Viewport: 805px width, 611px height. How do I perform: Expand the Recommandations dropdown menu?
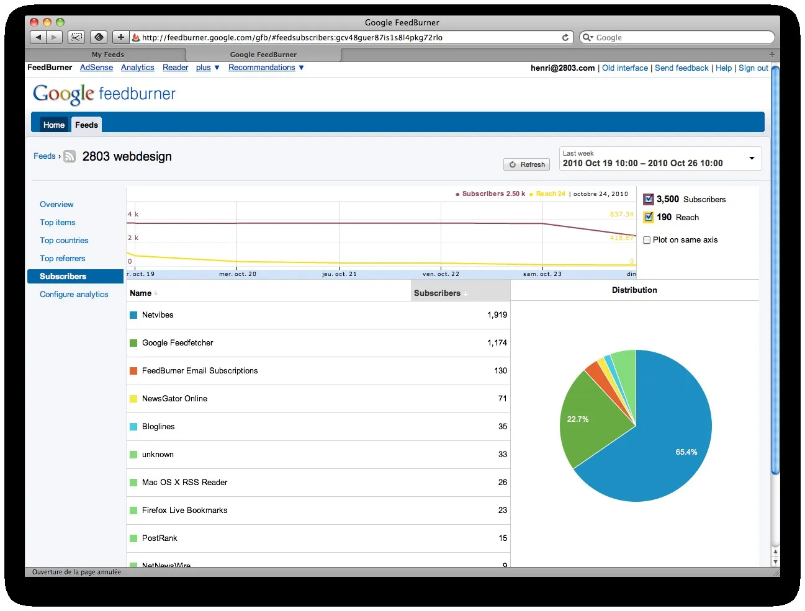[266, 68]
